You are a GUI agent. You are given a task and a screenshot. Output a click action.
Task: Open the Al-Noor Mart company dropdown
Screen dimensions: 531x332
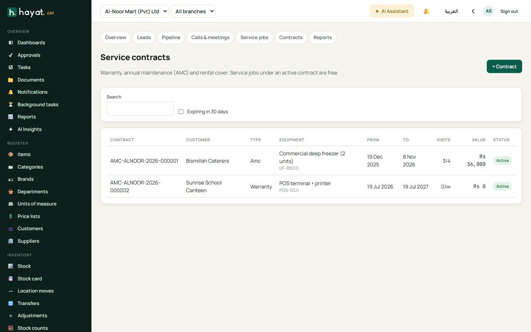point(134,11)
